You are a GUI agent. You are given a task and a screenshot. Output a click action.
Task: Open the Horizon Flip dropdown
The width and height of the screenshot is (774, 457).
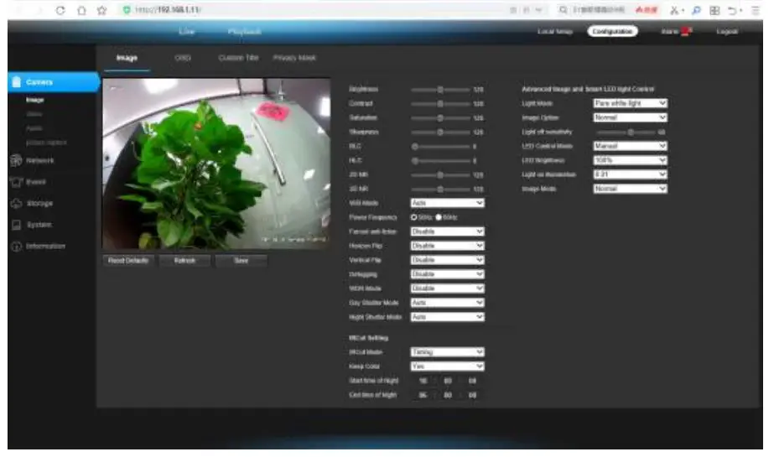pos(447,246)
